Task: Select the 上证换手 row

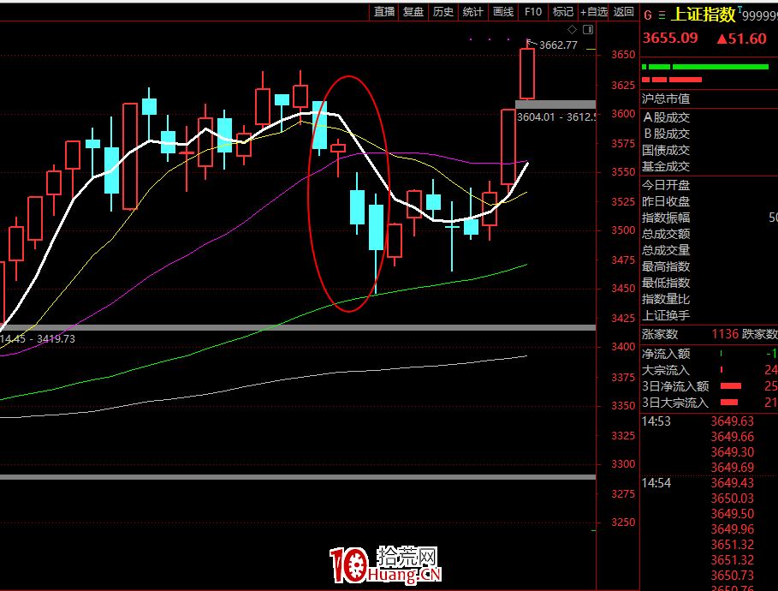Action: 710,315
